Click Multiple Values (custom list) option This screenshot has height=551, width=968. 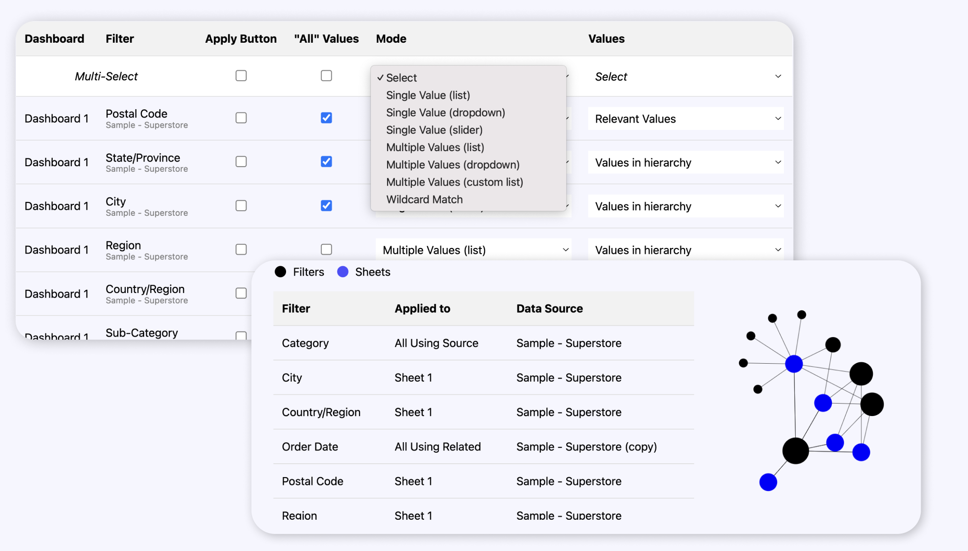(455, 181)
